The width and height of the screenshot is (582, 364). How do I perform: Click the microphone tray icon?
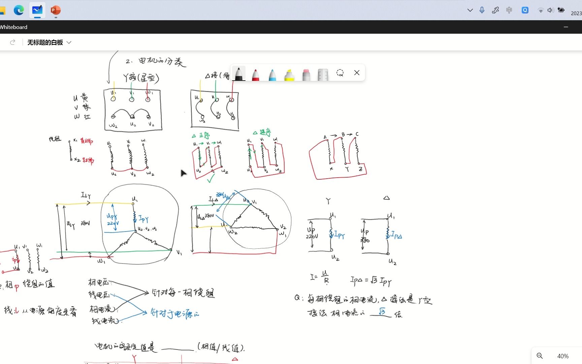point(482,10)
